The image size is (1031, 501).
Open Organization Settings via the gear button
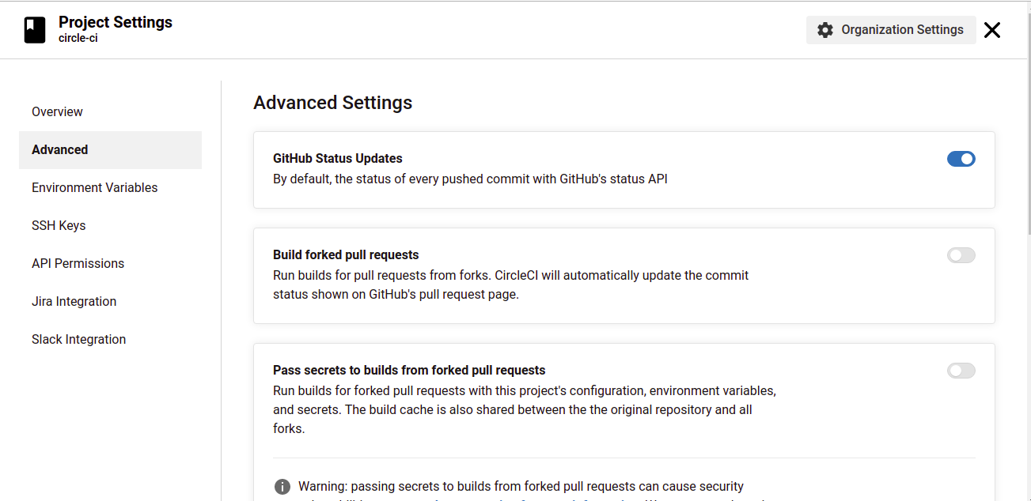pos(891,30)
